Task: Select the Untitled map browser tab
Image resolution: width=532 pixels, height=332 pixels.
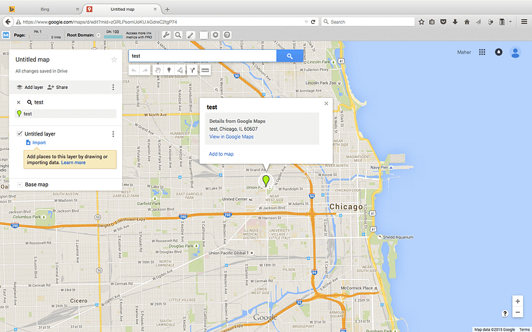Action: coord(122,9)
